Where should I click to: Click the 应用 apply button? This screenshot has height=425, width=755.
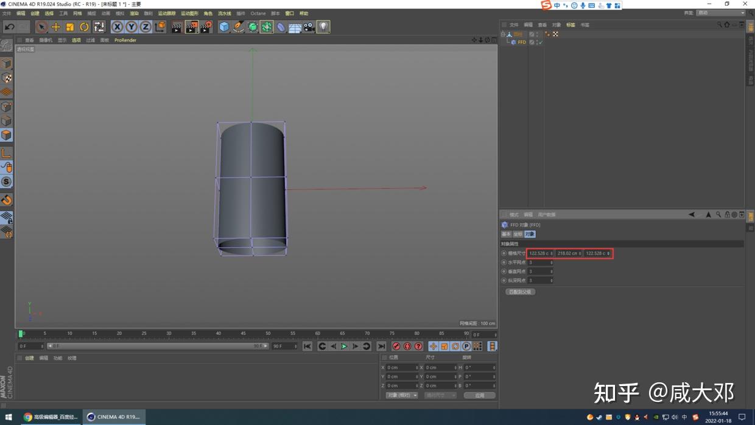click(x=480, y=395)
